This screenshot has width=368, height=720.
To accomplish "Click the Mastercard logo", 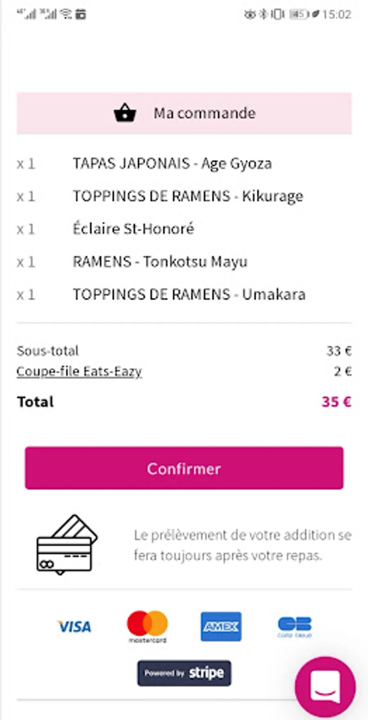I will [147, 626].
